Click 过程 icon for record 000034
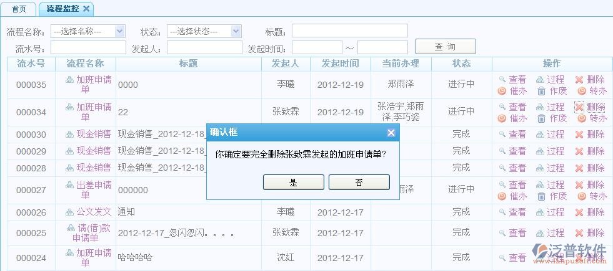Image resolution: width=613 pixels, height=271 pixels. tap(540, 107)
